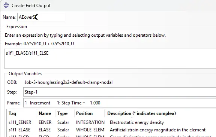
Task: Click the 'Artificial strain energy magnitude' description
Action: coord(157,130)
